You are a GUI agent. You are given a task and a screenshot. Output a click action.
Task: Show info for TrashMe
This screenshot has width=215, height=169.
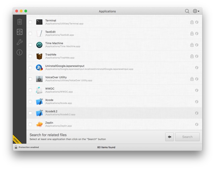pyautogui.click(x=197, y=56)
